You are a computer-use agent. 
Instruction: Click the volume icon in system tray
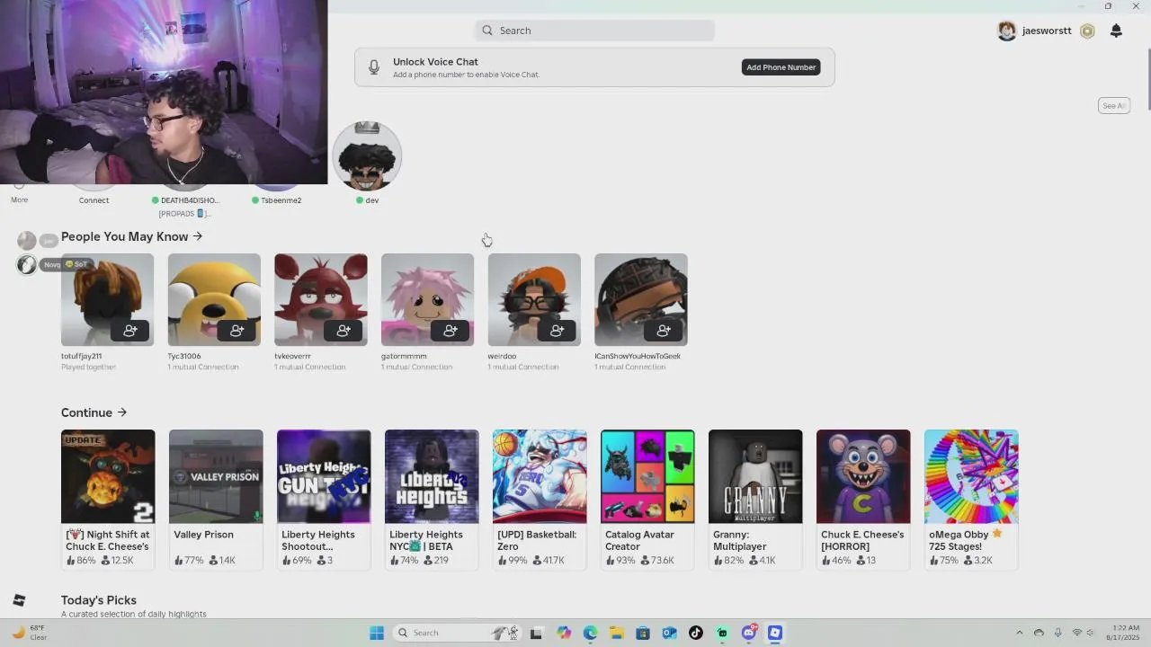coord(1091,633)
